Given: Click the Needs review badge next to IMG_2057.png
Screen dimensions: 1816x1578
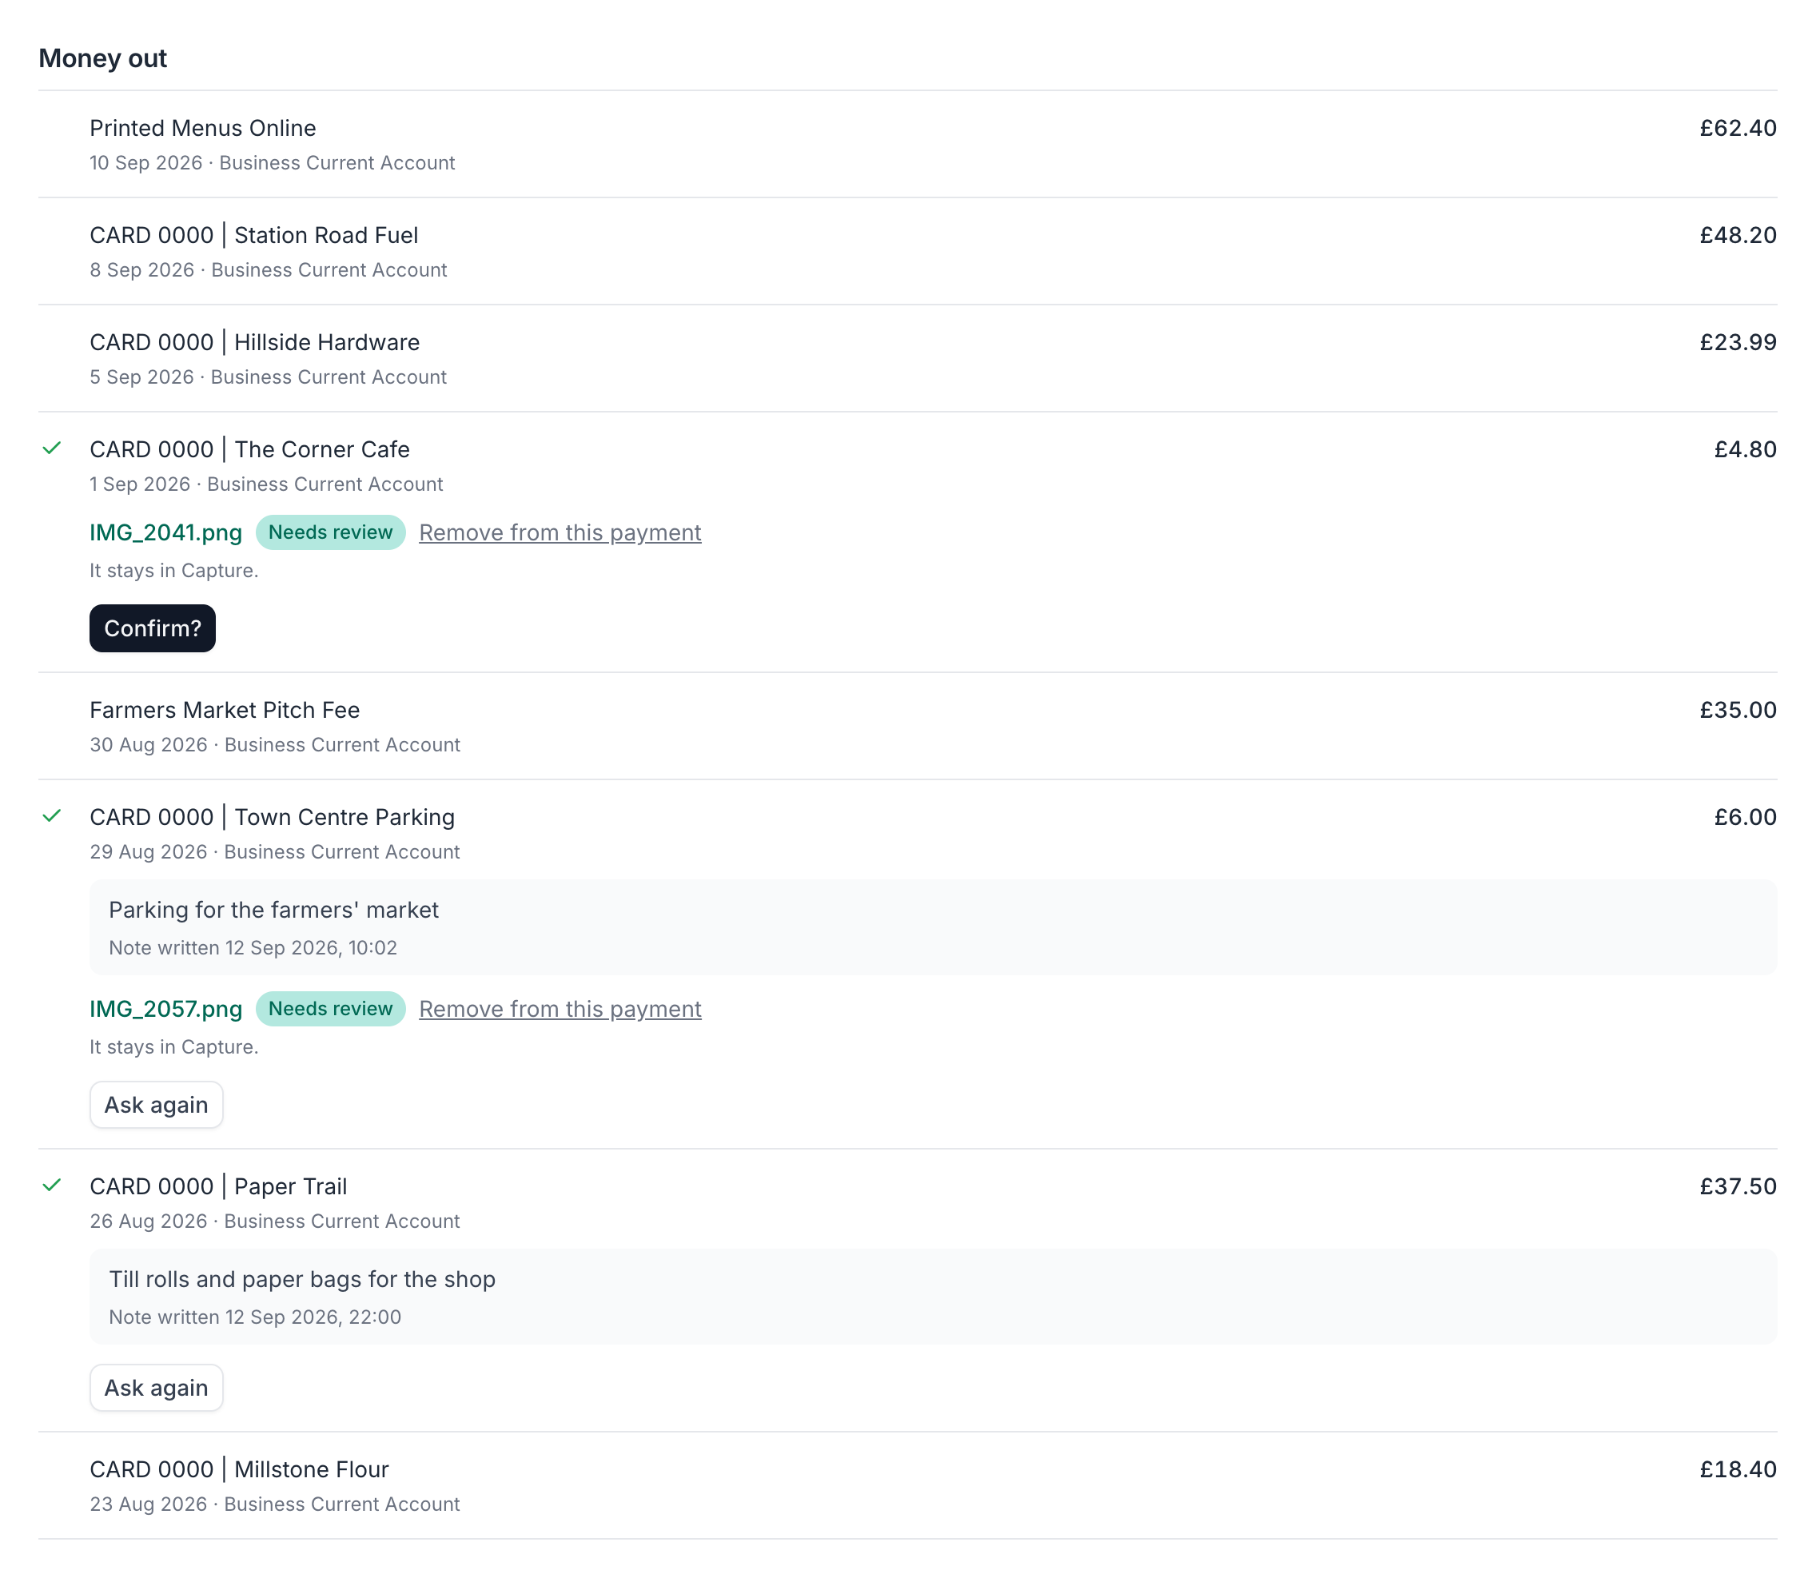Looking at the screenshot, I should click(x=330, y=1009).
